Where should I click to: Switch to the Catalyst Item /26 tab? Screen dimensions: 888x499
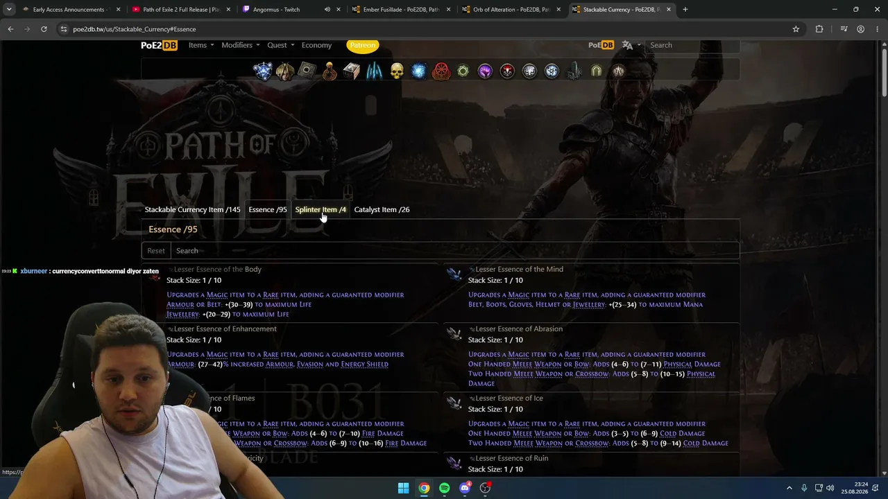382,209
